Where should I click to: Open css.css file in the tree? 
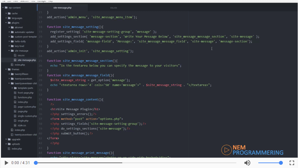tap(21, 55)
